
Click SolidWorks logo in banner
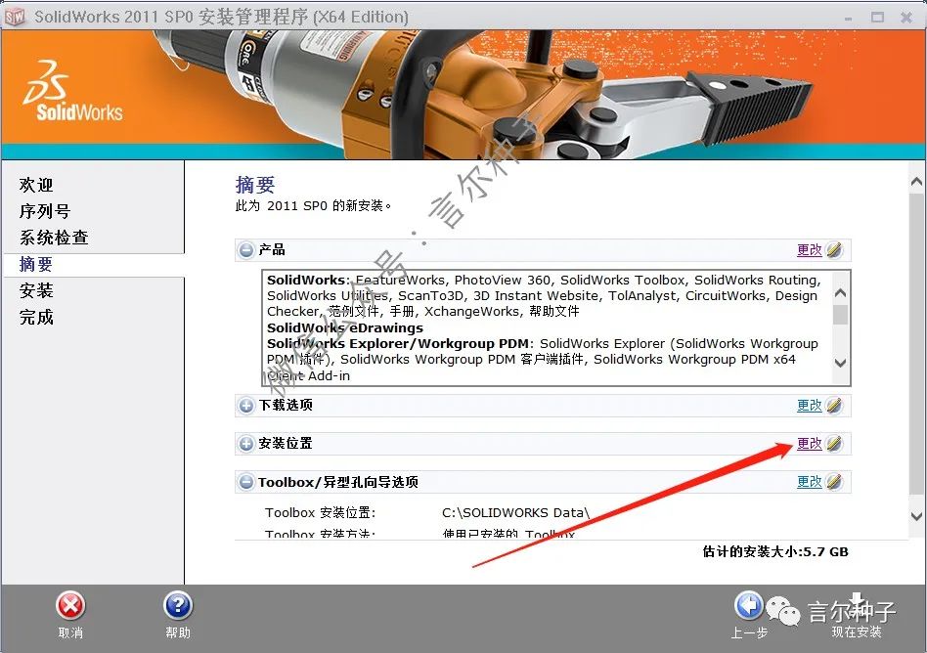[72, 91]
